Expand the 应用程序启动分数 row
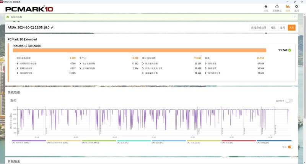The height and width of the screenshot is (164, 306). tap(17, 64)
